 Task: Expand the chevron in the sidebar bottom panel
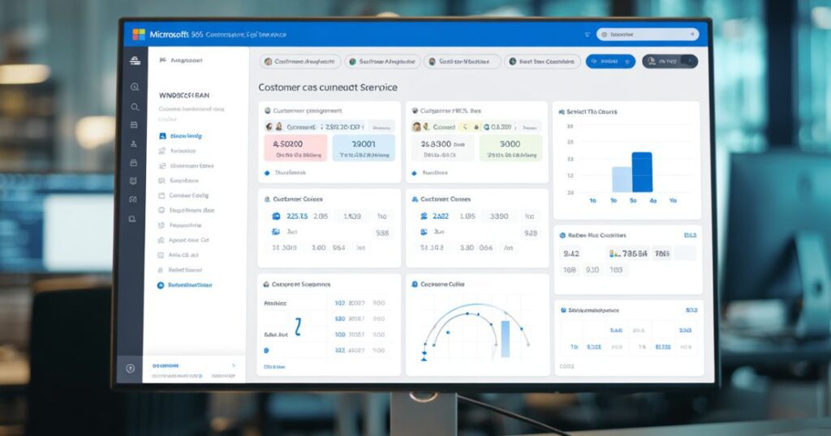(234, 365)
